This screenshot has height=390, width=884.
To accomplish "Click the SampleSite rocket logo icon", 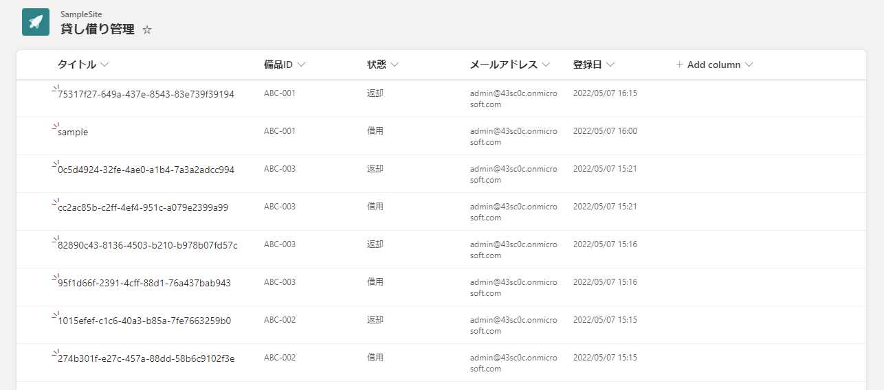I will click(36, 22).
